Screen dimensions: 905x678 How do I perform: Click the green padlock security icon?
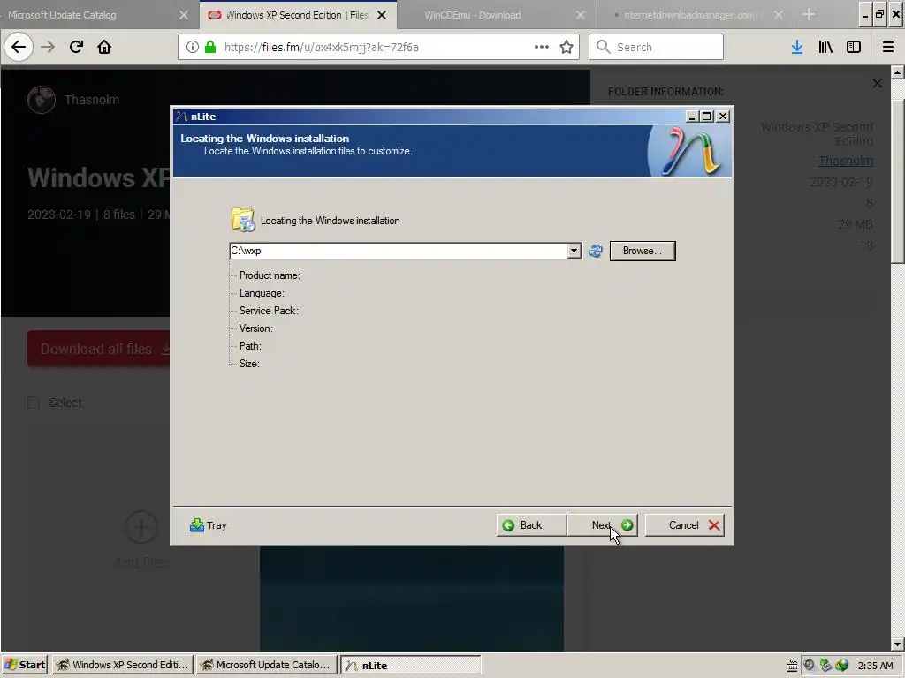(210, 47)
